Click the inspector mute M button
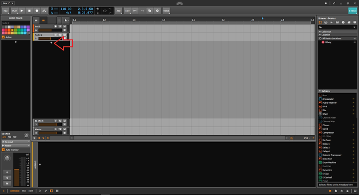The height and width of the screenshot is (195, 359). tap(7, 184)
